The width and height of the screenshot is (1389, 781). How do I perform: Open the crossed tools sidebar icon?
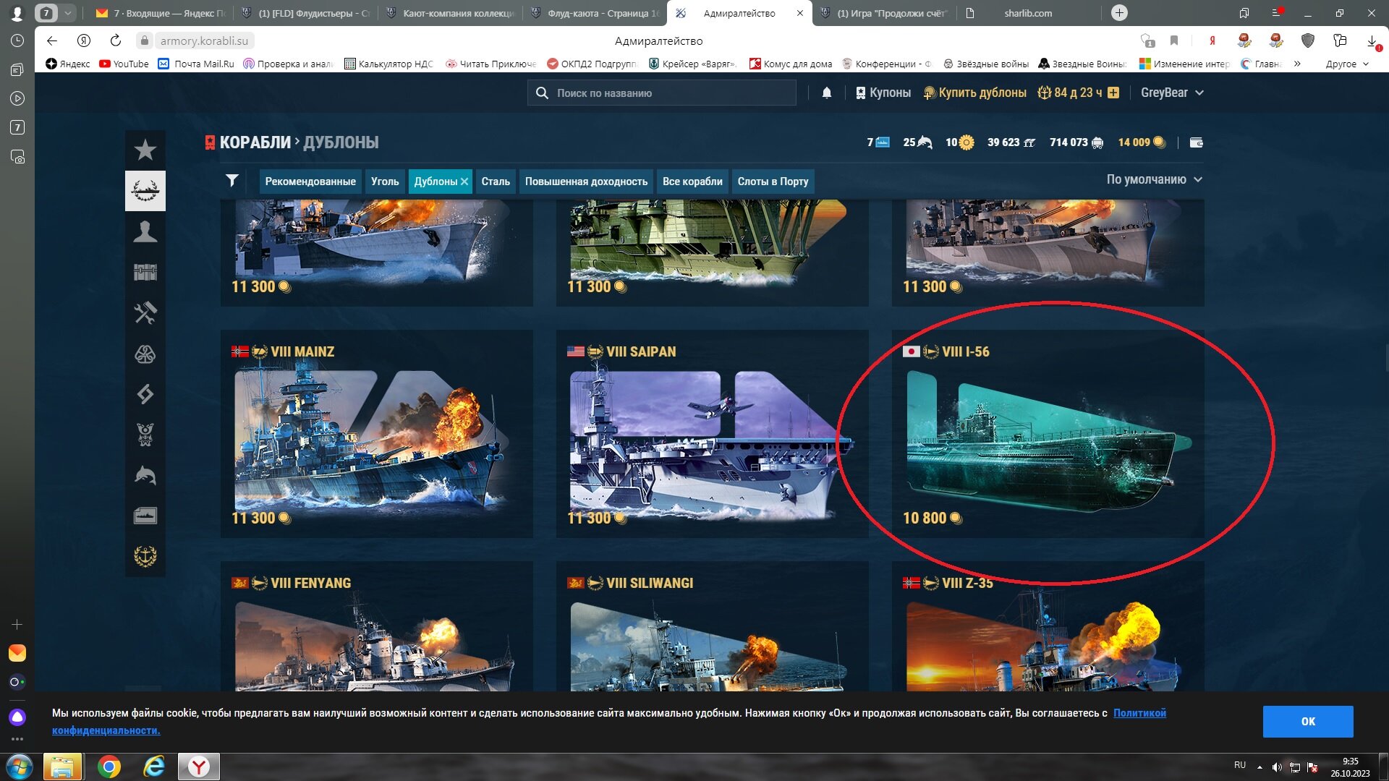pyautogui.click(x=145, y=313)
